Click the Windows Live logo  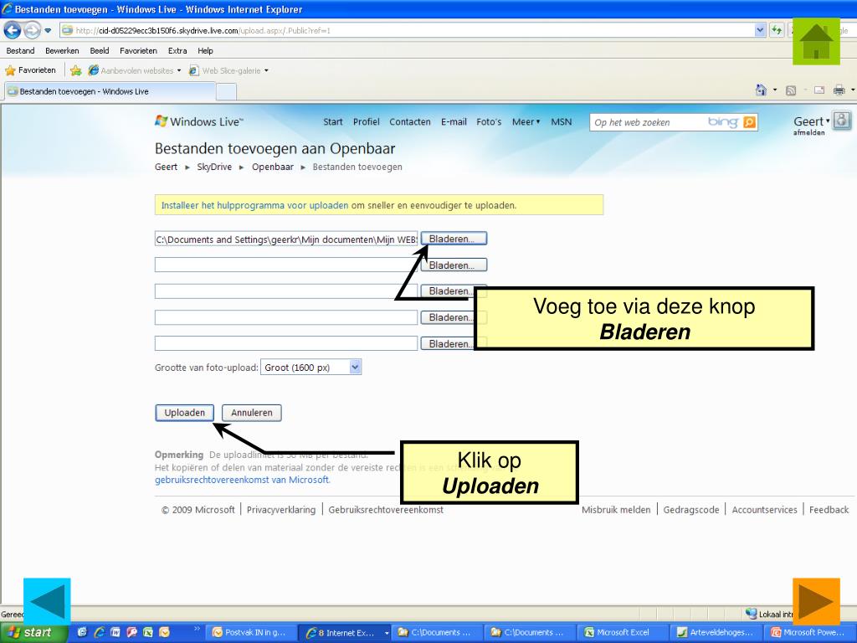click(199, 121)
